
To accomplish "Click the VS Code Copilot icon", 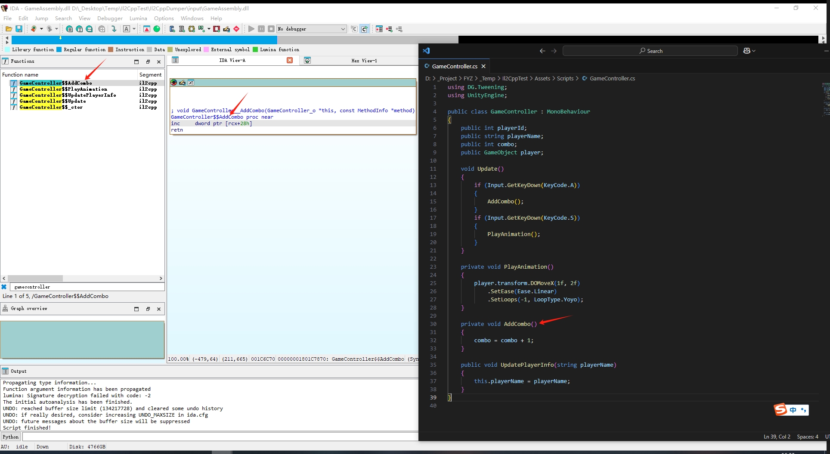I will (x=746, y=51).
